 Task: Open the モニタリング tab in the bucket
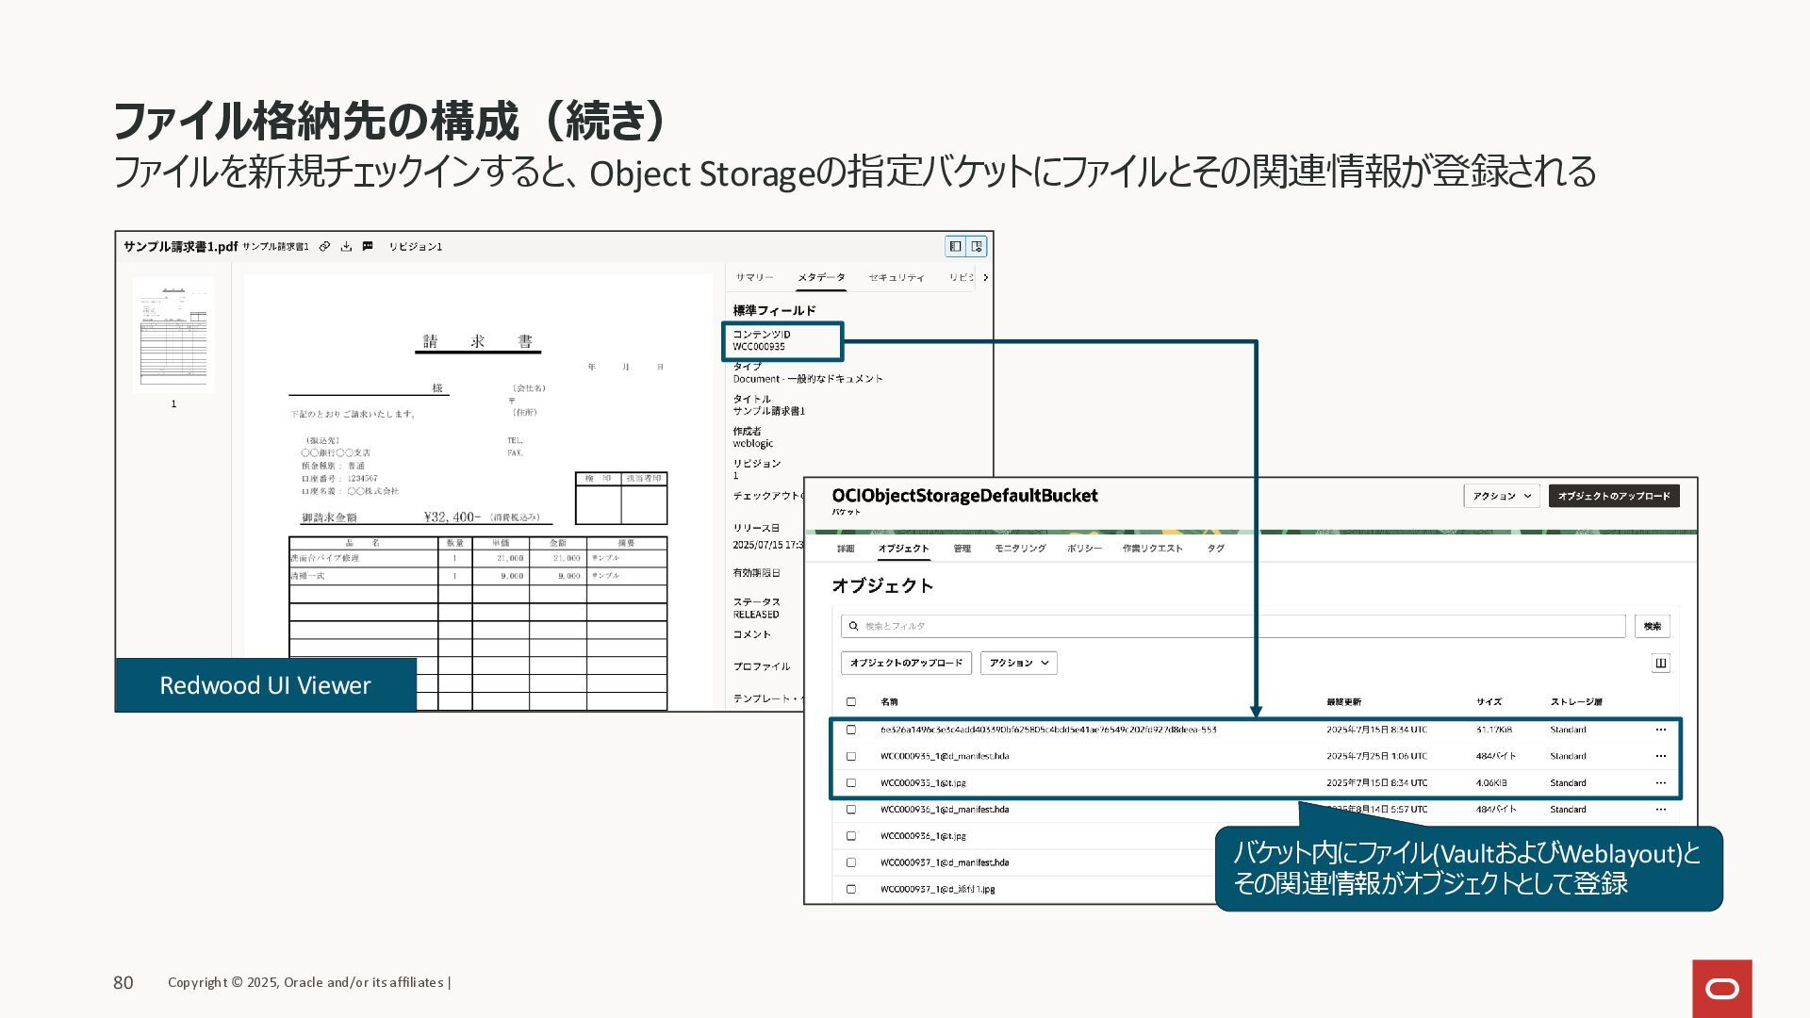tap(1020, 549)
